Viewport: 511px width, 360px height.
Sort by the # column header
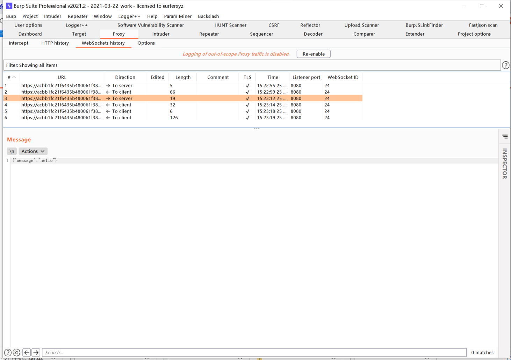coord(12,77)
